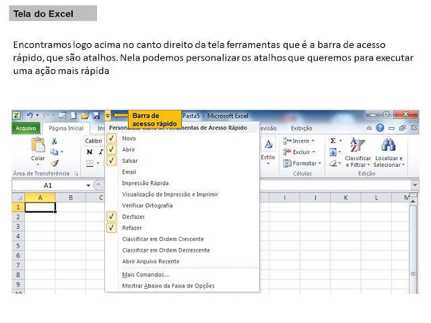Select Abrir Arquivo Recente menu entry

point(151,262)
